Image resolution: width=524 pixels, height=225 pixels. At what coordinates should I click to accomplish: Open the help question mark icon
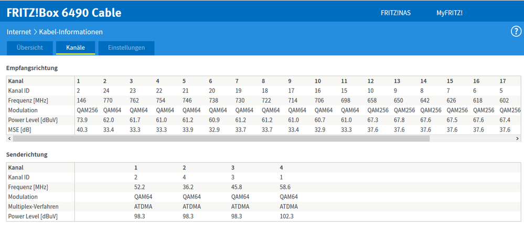(516, 32)
